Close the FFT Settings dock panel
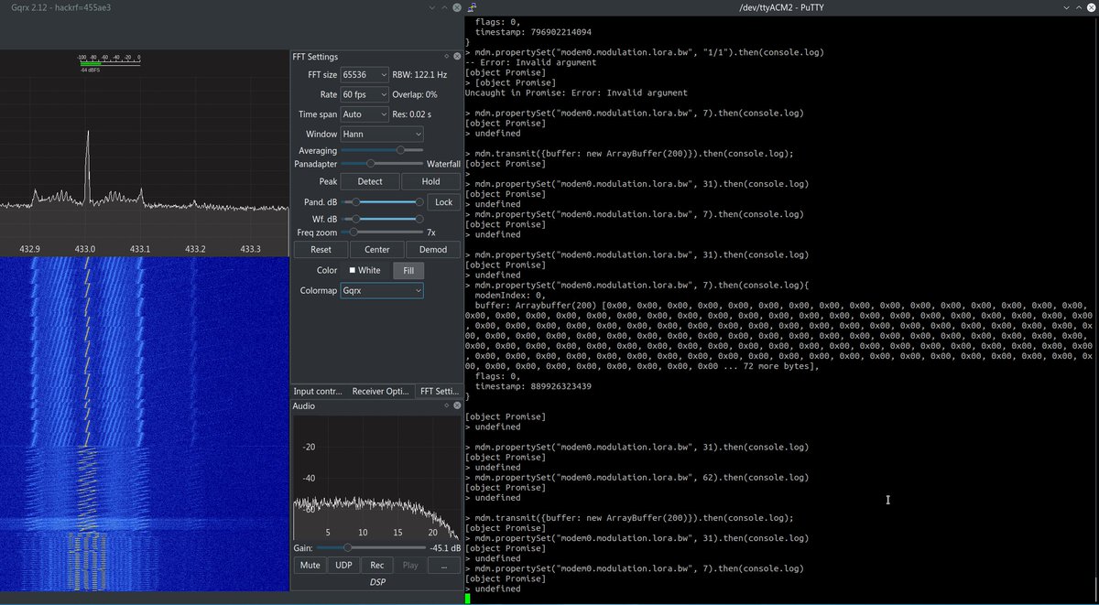Viewport: 1099px width, 605px height. (456, 57)
